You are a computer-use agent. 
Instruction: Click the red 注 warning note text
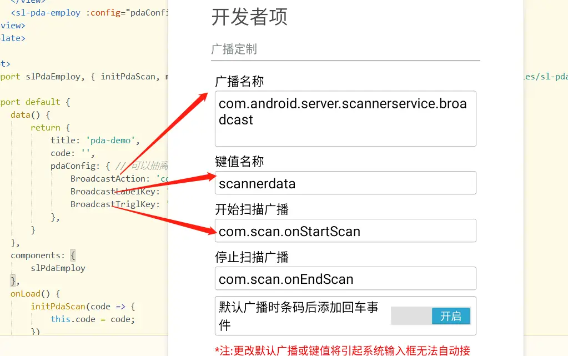[342, 350]
